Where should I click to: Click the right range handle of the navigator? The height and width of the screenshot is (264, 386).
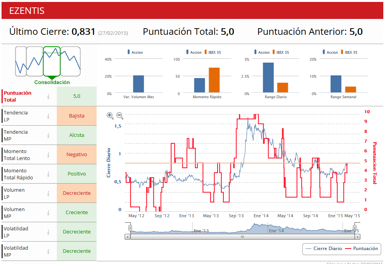point(355,228)
